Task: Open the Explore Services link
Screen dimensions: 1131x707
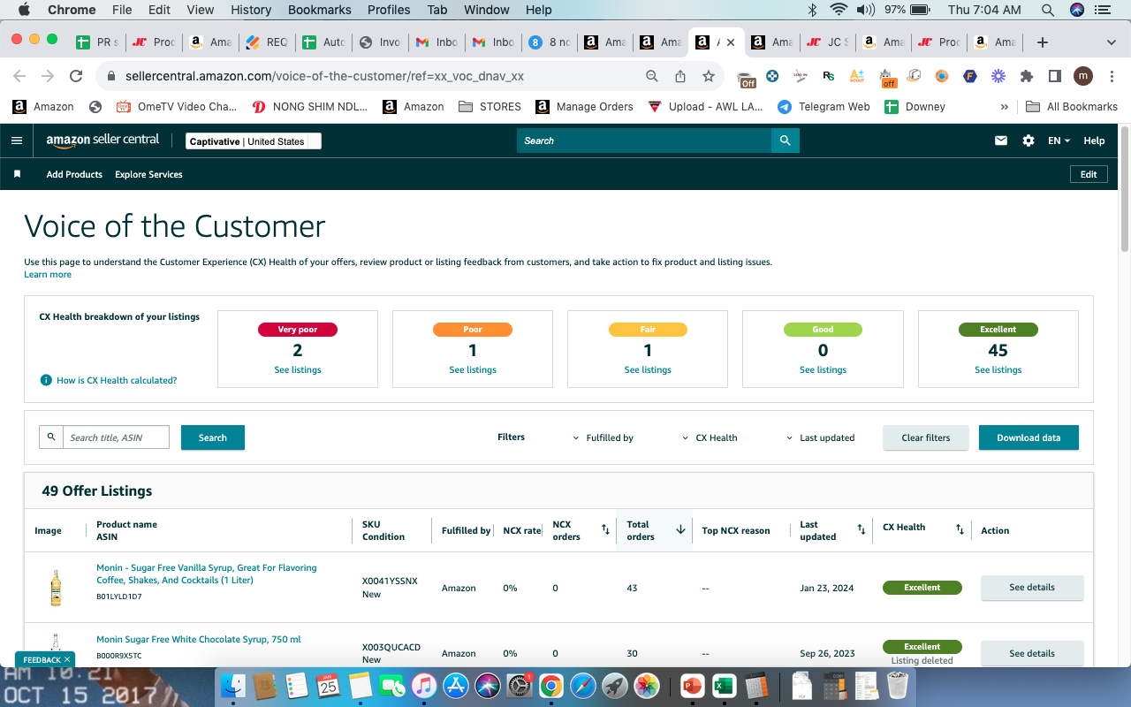Action: (148, 174)
